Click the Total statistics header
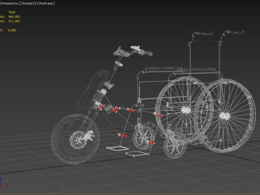Viewport: 260px width, 195px height. coord(11,12)
